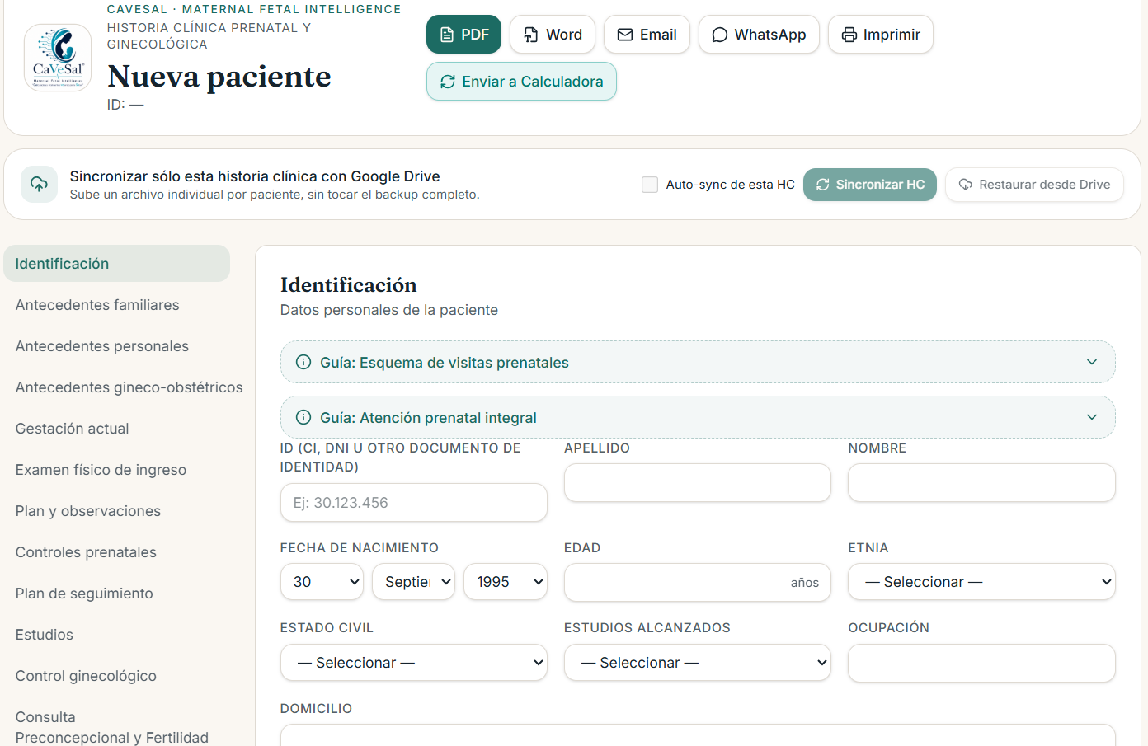This screenshot has width=1148, height=746.
Task: Open the birth year dropdown showing 1995
Action: (x=506, y=582)
